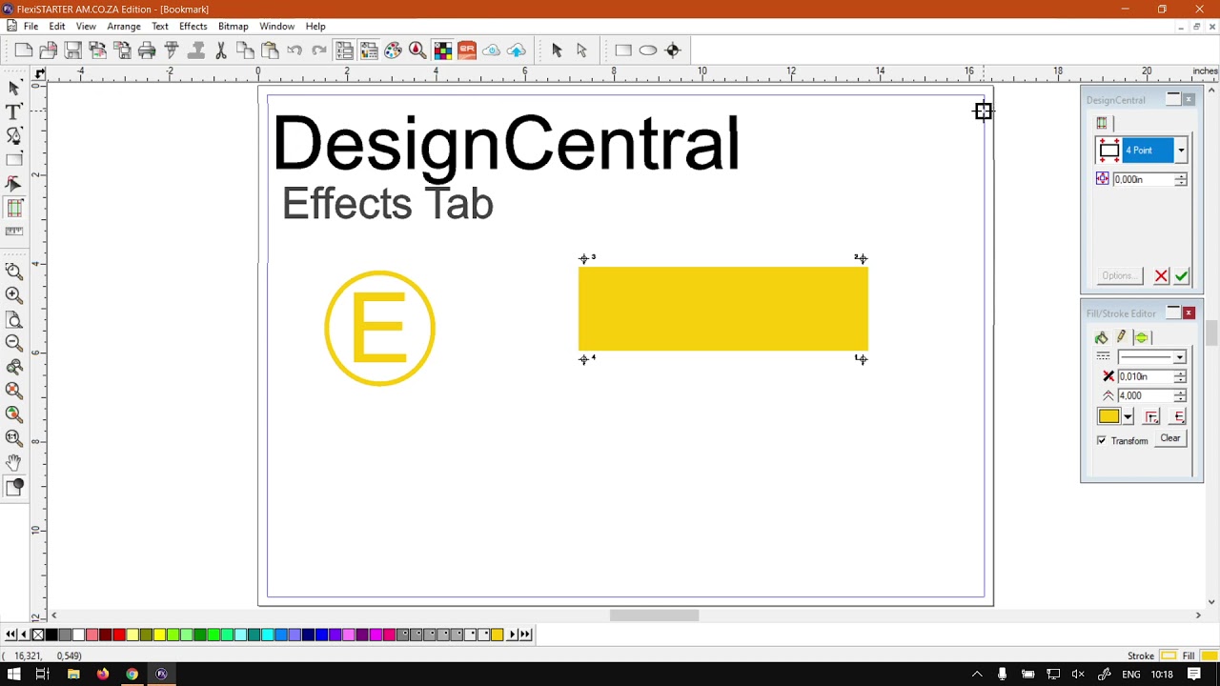Open the stroke color dropdown arrow
This screenshot has width=1220, height=686.
1128,416
